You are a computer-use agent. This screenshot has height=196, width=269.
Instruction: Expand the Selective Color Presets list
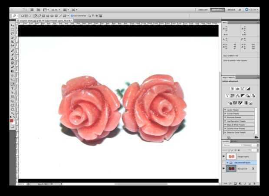[225, 133]
